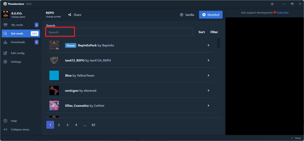This screenshot has height=141, width=304.
Task: Jump to page 82 of mods
Action: coord(94,125)
